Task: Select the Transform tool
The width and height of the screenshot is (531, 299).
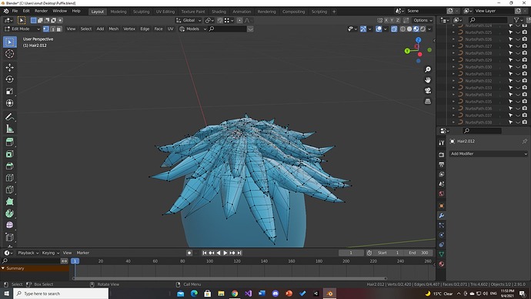Action: [9, 103]
